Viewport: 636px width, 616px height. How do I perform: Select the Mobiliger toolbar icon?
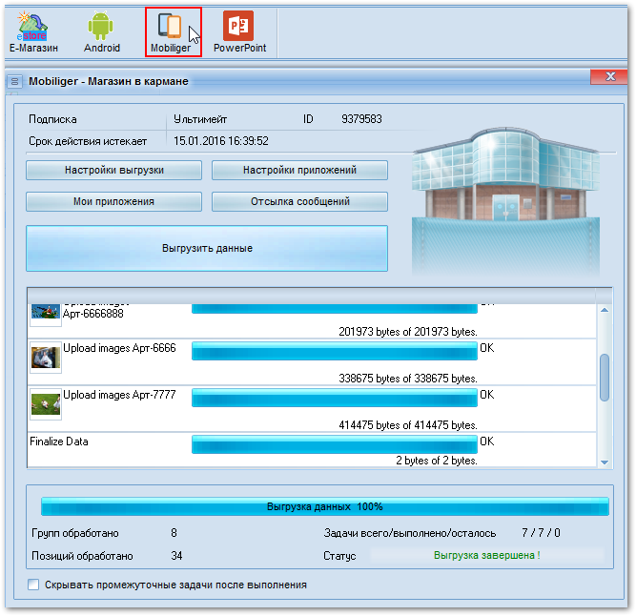tap(171, 31)
